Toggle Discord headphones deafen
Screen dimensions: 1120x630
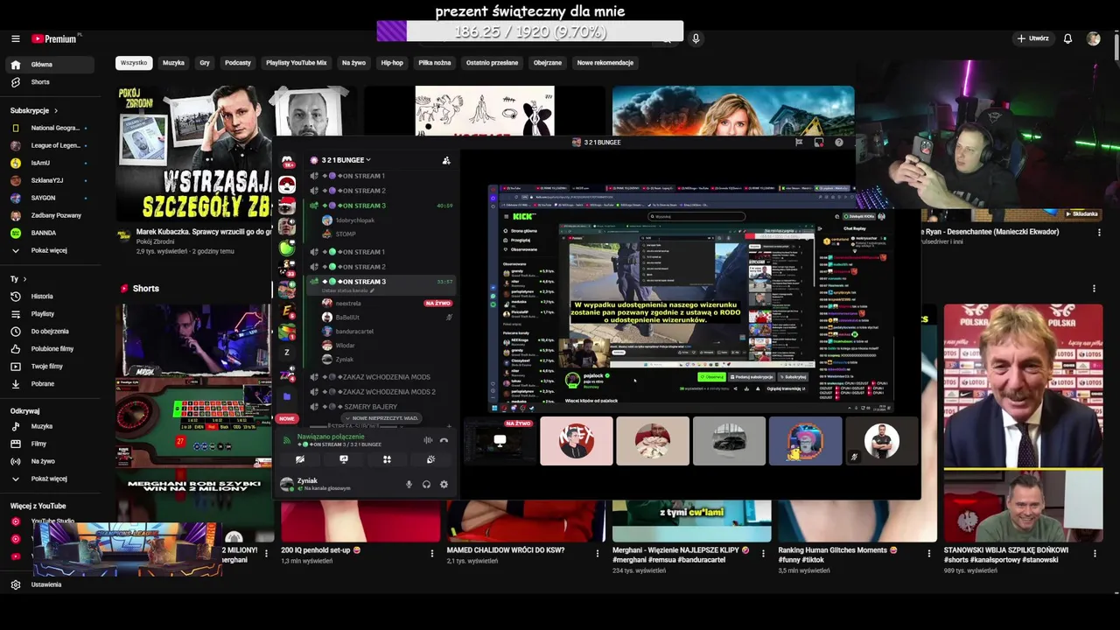426,485
